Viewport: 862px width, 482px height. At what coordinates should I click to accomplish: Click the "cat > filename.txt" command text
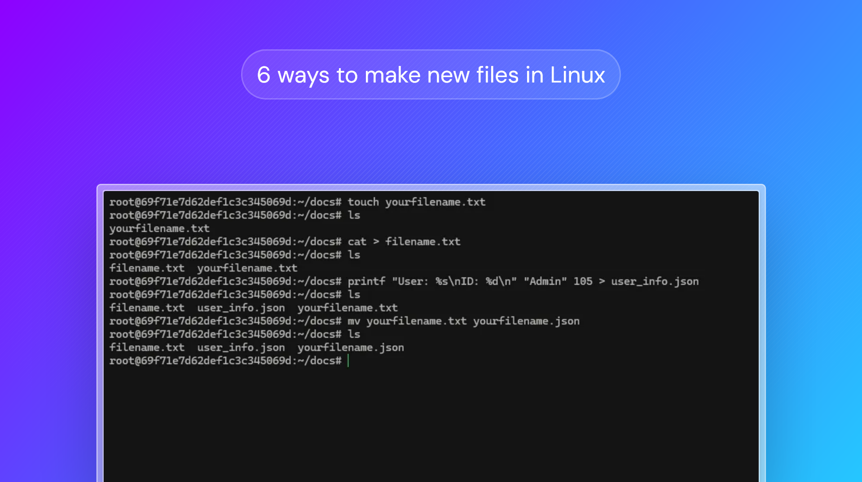point(404,242)
